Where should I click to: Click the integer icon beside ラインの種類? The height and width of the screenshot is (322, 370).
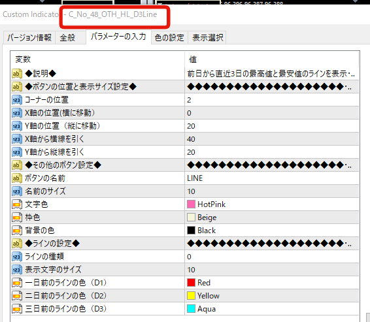click(17, 257)
